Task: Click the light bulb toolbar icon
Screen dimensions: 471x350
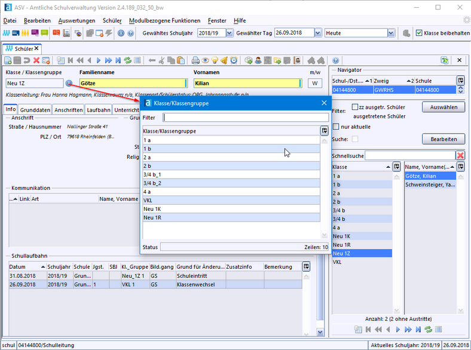Action: (x=215, y=60)
